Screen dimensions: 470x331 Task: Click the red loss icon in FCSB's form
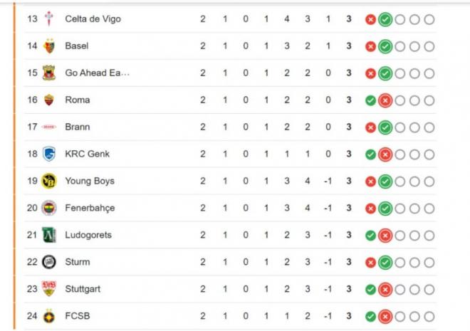[x=385, y=316]
